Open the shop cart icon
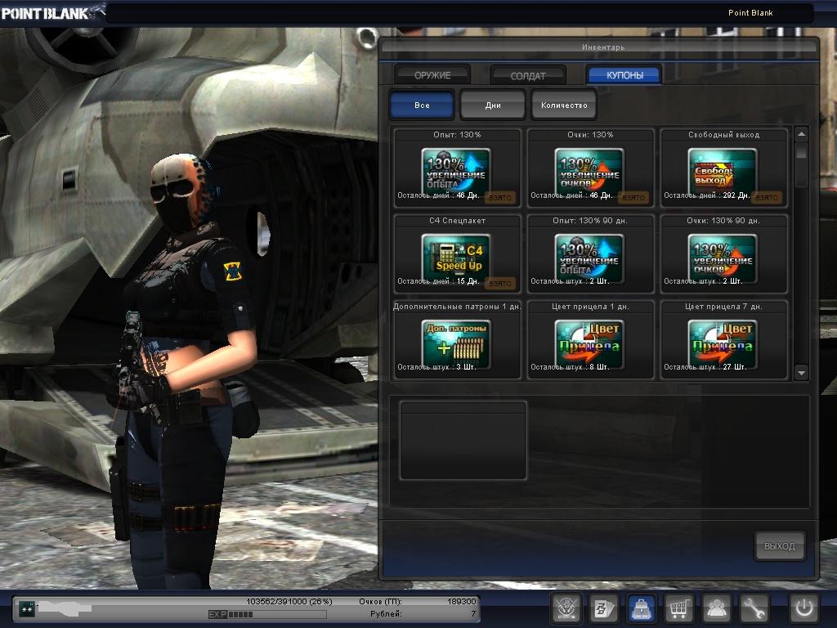 [678, 608]
